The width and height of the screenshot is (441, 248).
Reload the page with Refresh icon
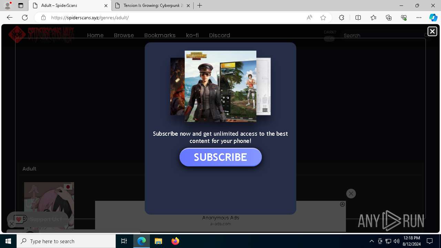click(x=25, y=18)
